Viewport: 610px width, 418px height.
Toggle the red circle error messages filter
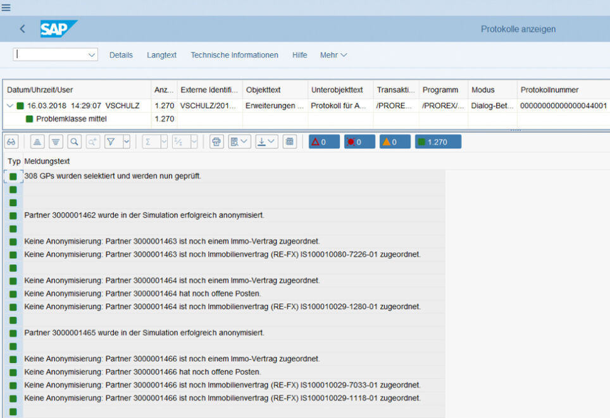[359, 142]
